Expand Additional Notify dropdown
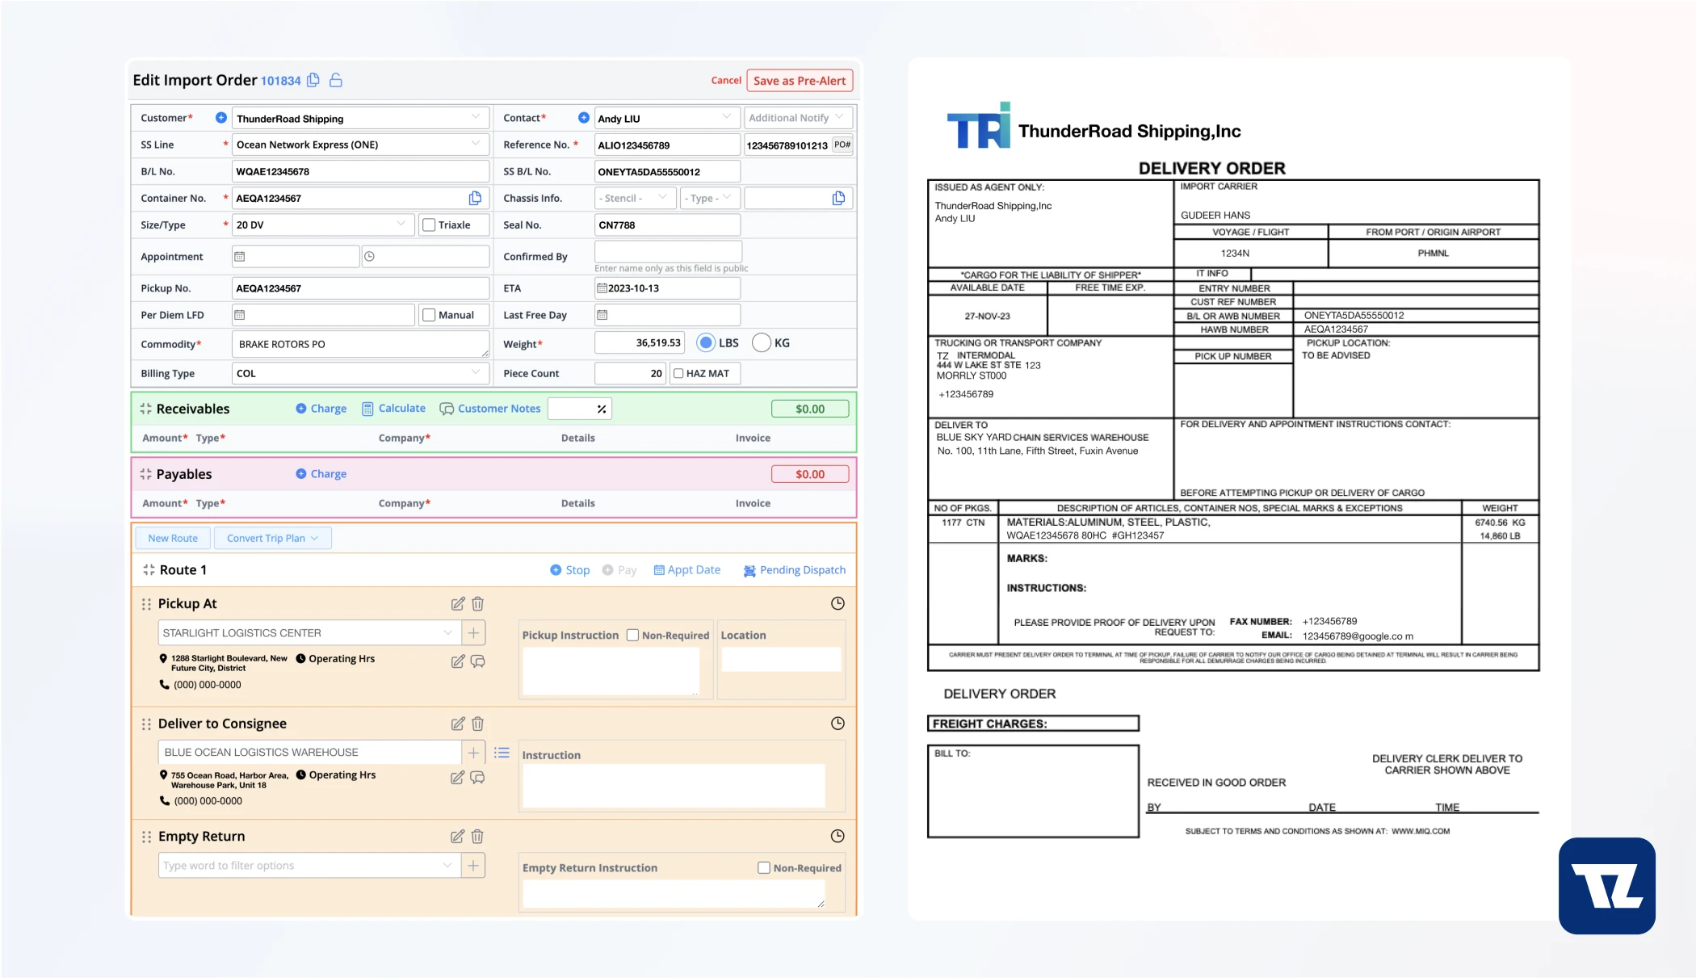Screen dimensions: 1696x978 click(x=798, y=118)
